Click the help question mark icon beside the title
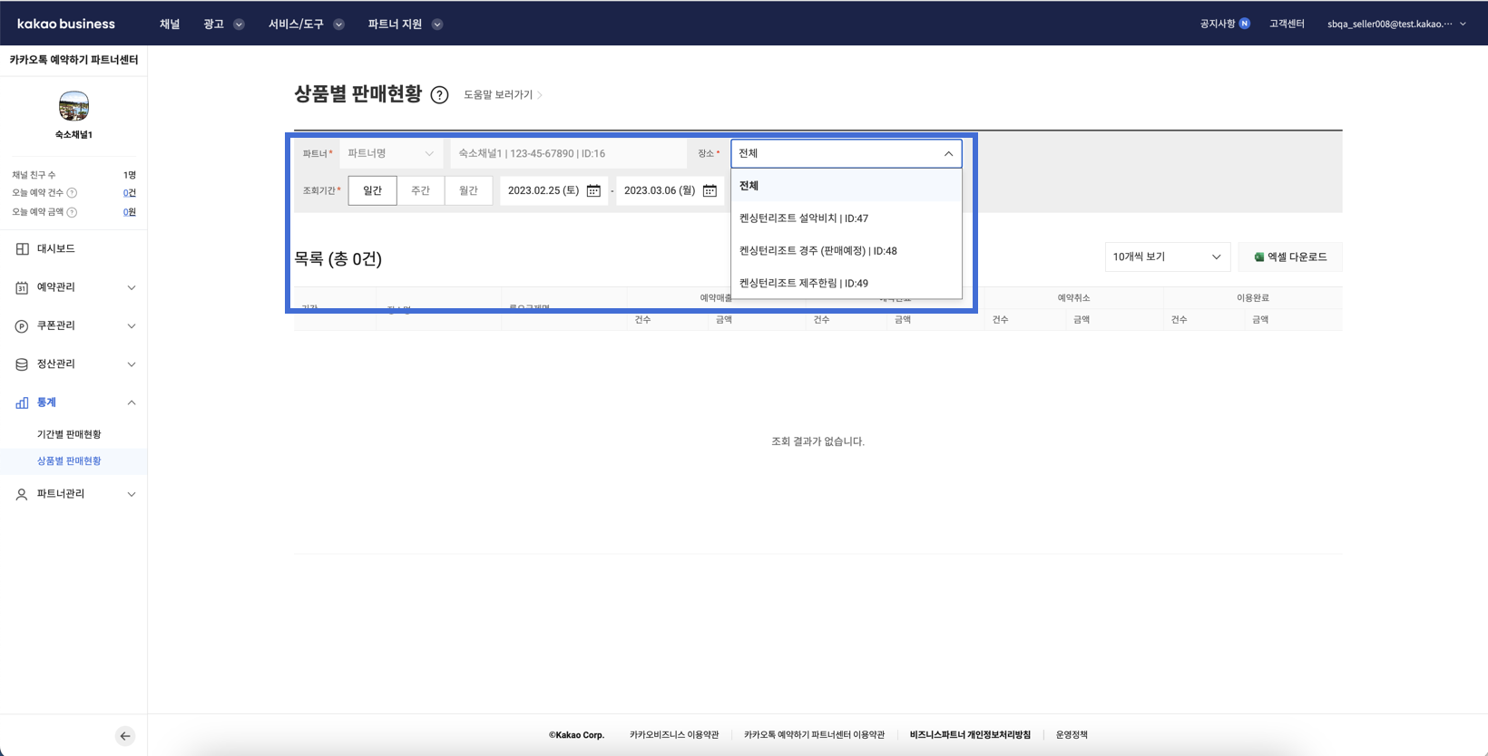1488x756 pixels. 439,95
